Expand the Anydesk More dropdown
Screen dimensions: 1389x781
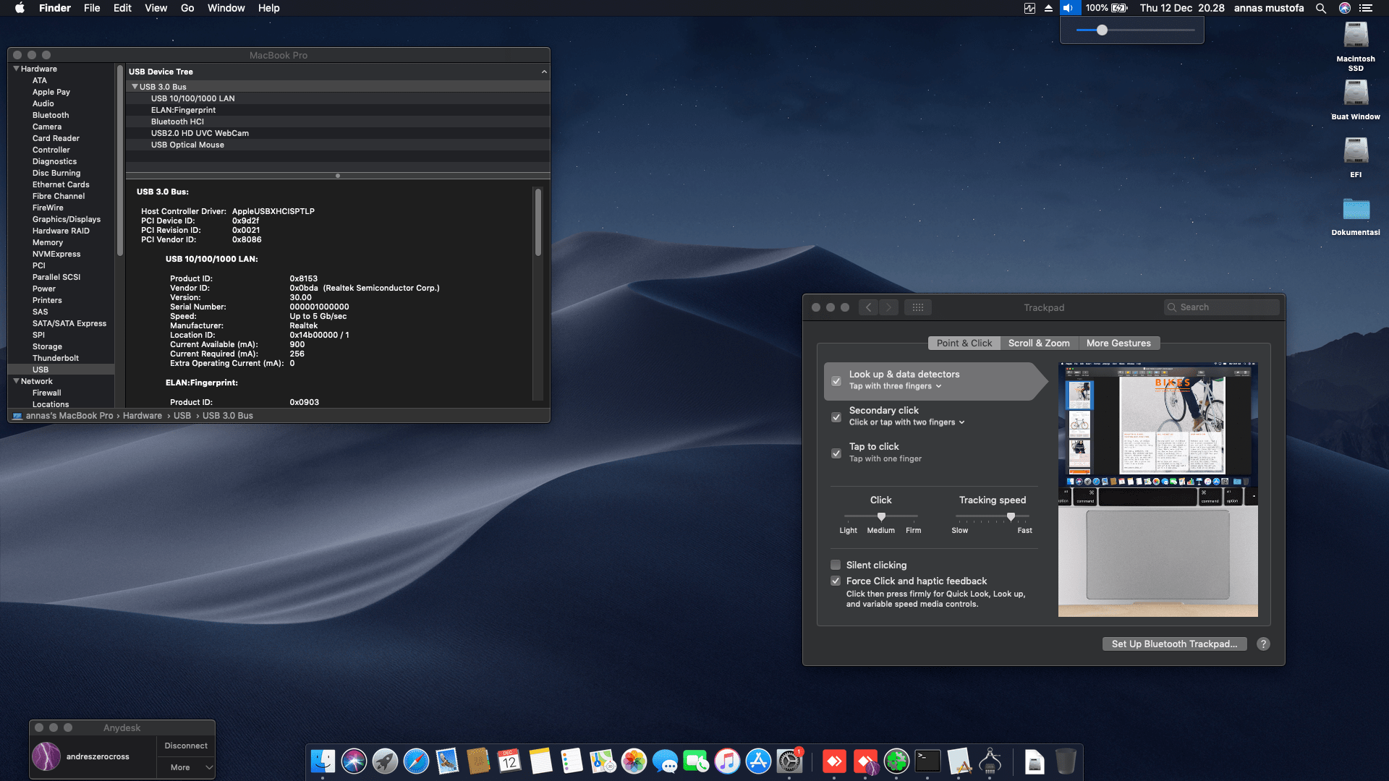pos(186,767)
